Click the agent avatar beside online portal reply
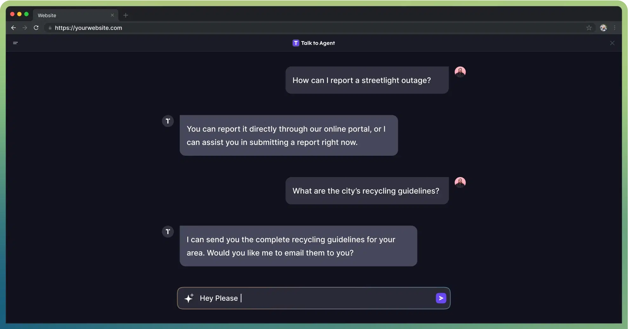This screenshot has width=628, height=329. coord(168,121)
